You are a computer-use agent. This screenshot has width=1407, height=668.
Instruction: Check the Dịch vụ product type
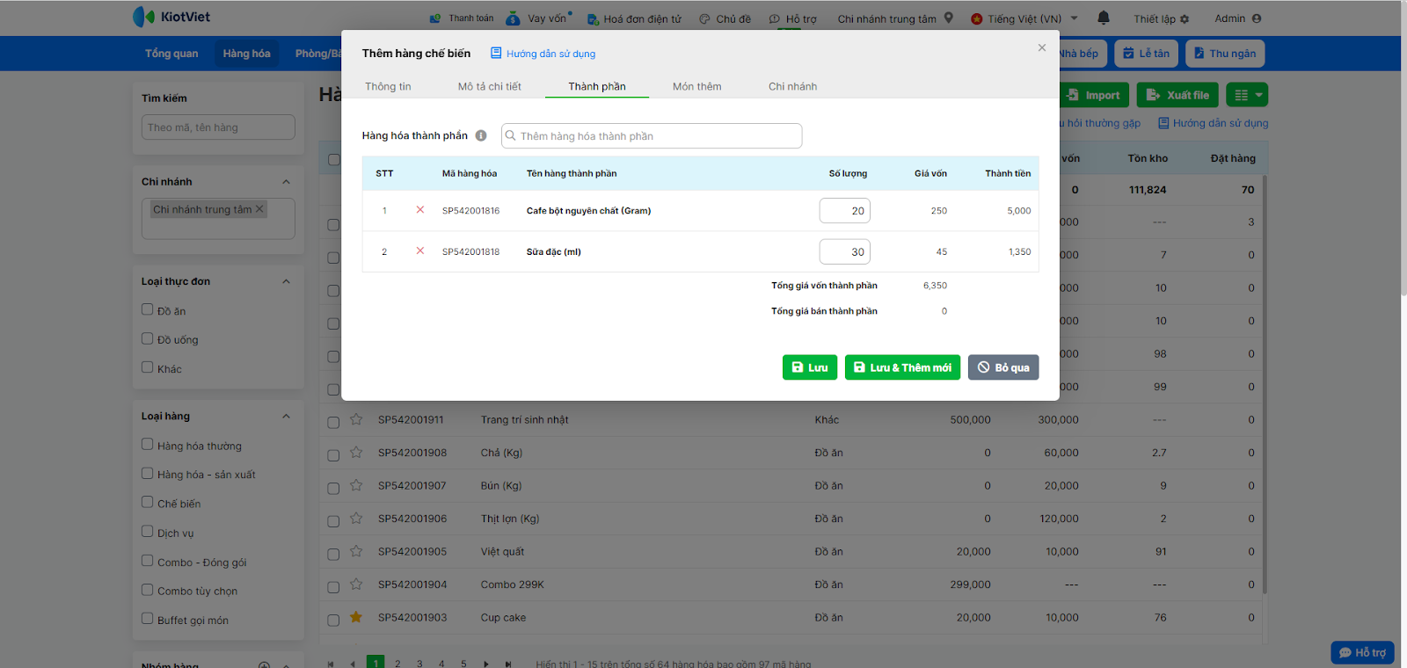(148, 532)
